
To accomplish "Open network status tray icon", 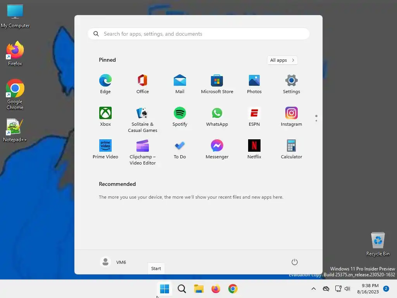I will (x=338, y=289).
